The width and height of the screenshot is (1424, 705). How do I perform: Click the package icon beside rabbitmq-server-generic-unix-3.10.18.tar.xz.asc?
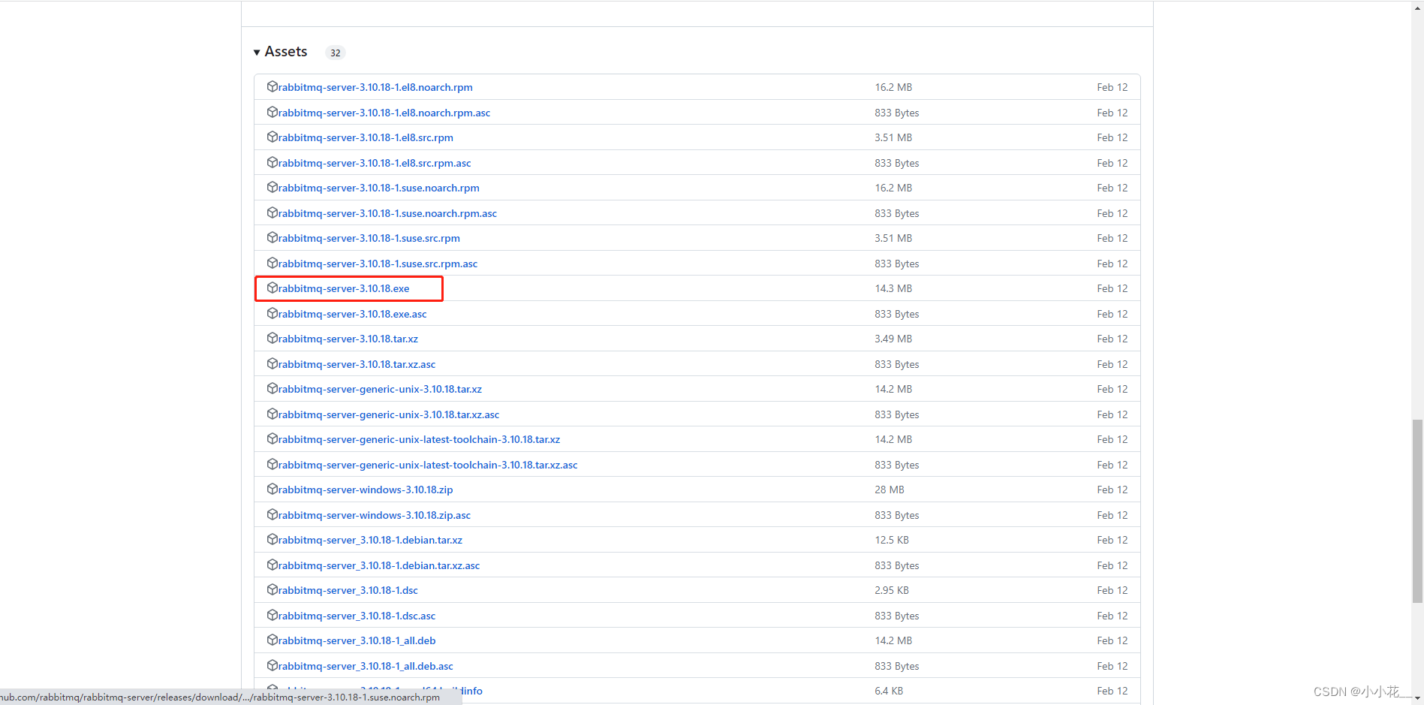272,414
